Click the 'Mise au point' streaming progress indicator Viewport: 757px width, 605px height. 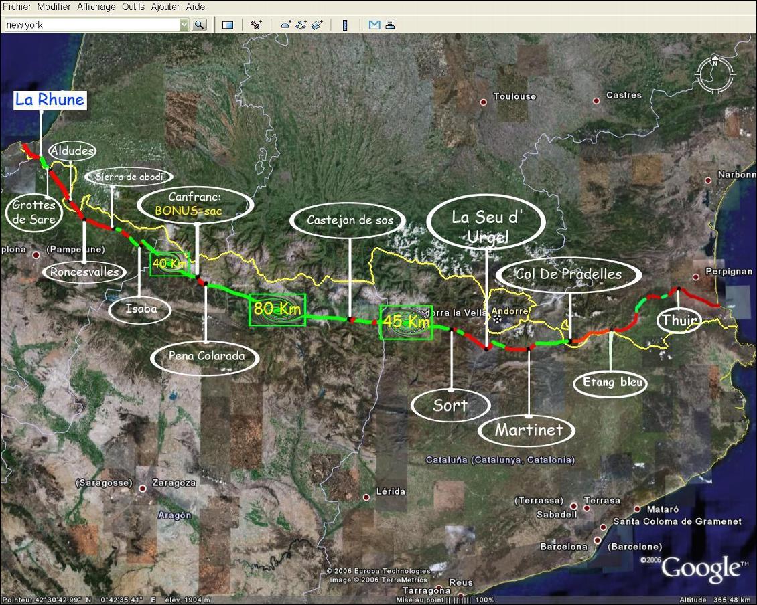(x=445, y=600)
